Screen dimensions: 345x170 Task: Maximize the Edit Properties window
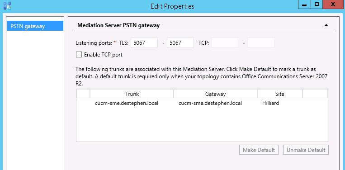tap(317, 5)
